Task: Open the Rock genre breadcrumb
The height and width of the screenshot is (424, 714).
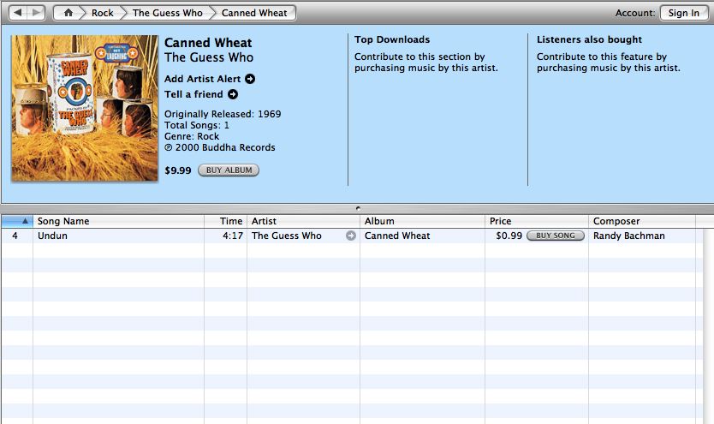Action: click(103, 13)
